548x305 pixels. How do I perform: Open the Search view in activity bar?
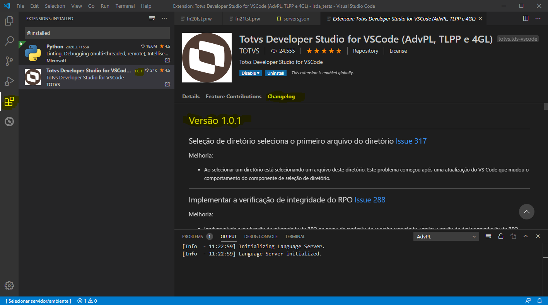9,41
